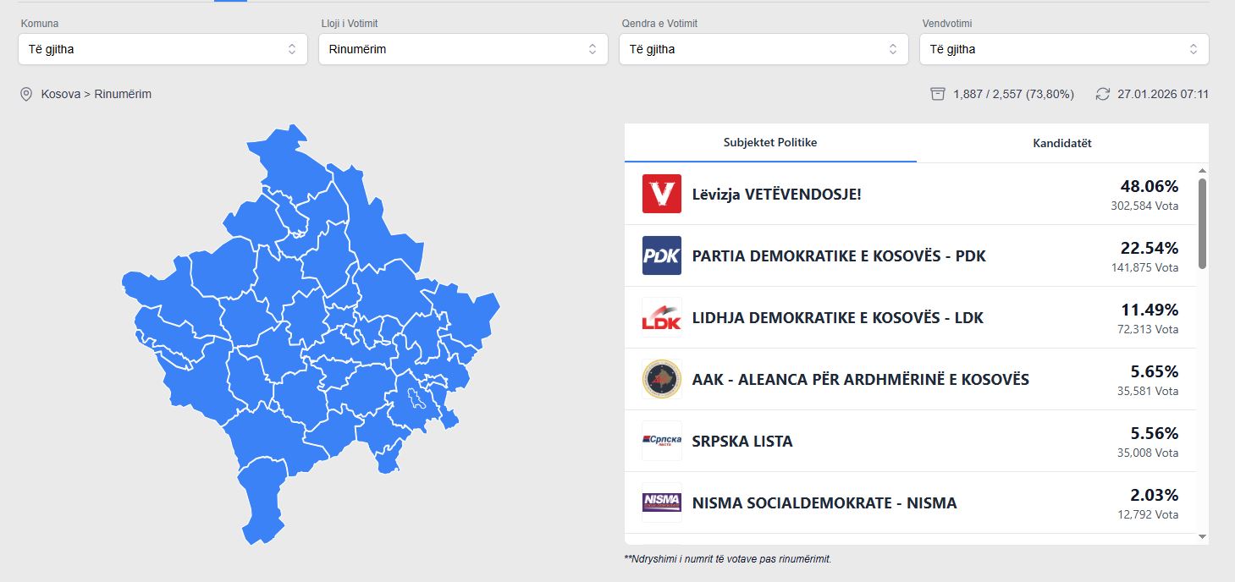This screenshot has height=582, width=1235.
Task: Open the Qendra e Votimit dropdown
Action: (764, 49)
